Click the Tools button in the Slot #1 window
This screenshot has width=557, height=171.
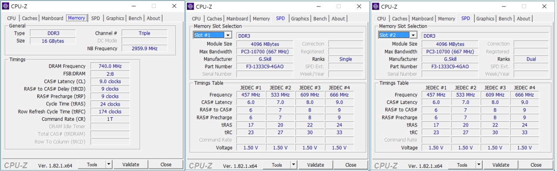point(277,165)
